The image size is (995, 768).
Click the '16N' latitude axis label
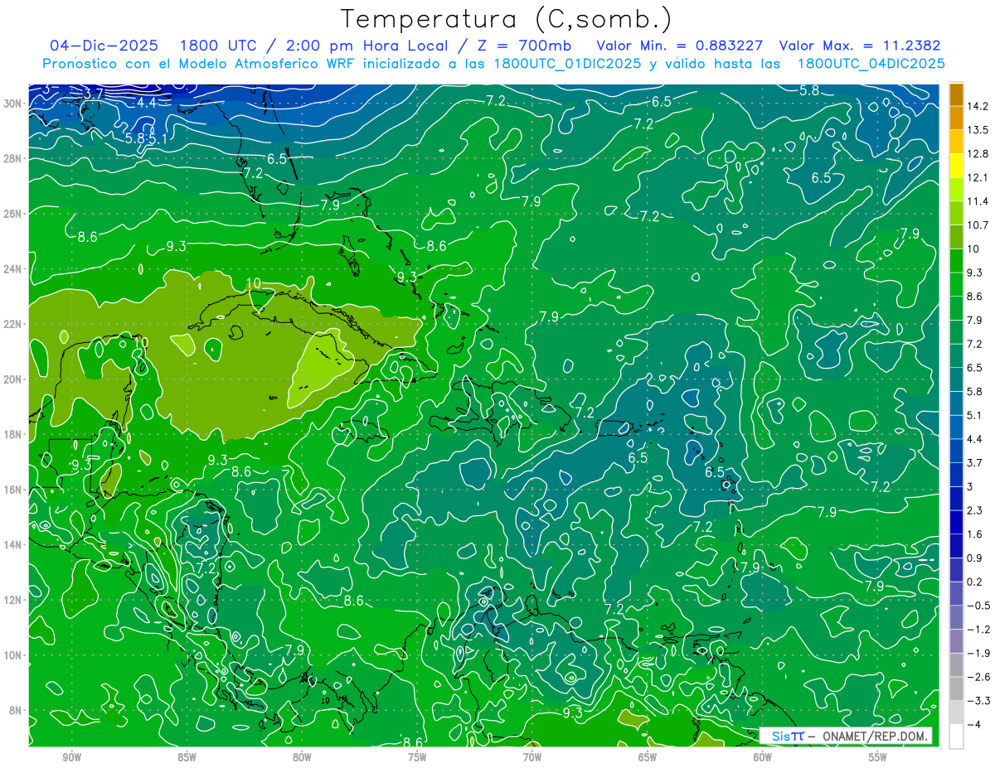point(13,490)
